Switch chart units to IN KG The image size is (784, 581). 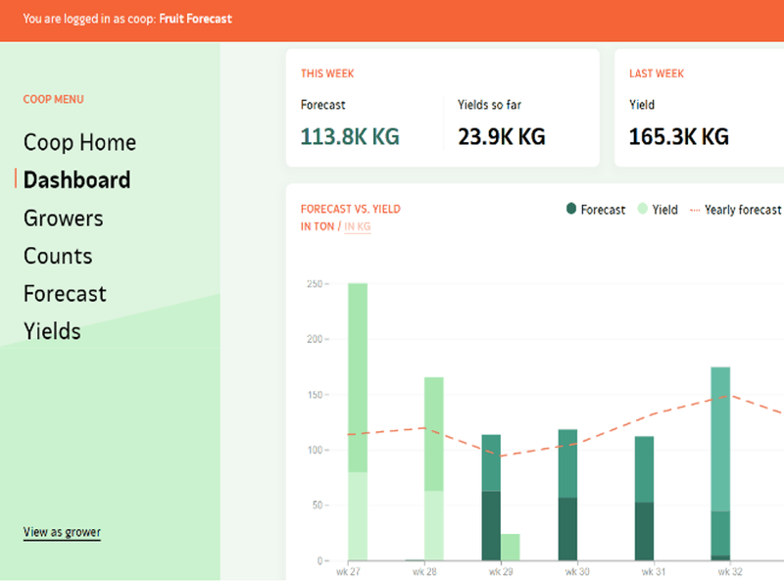pyautogui.click(x=358, y=226)
